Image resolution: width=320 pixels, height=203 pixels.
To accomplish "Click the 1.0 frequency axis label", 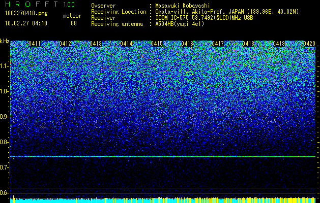I will pos(5,91).
